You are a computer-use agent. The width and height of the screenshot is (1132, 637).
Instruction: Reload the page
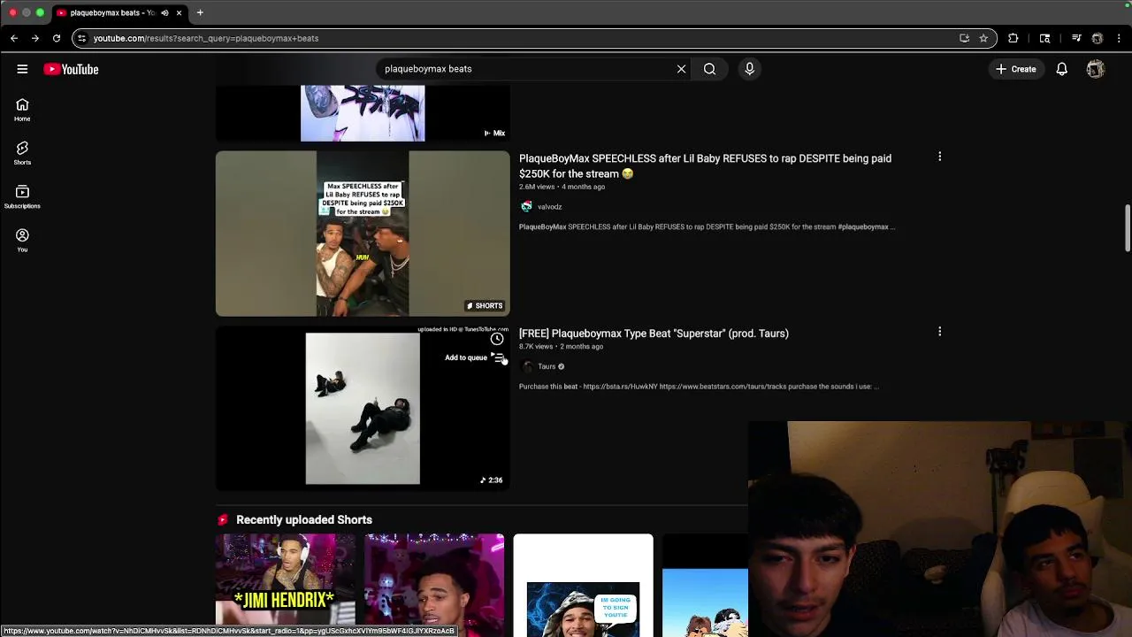(57, 38)
